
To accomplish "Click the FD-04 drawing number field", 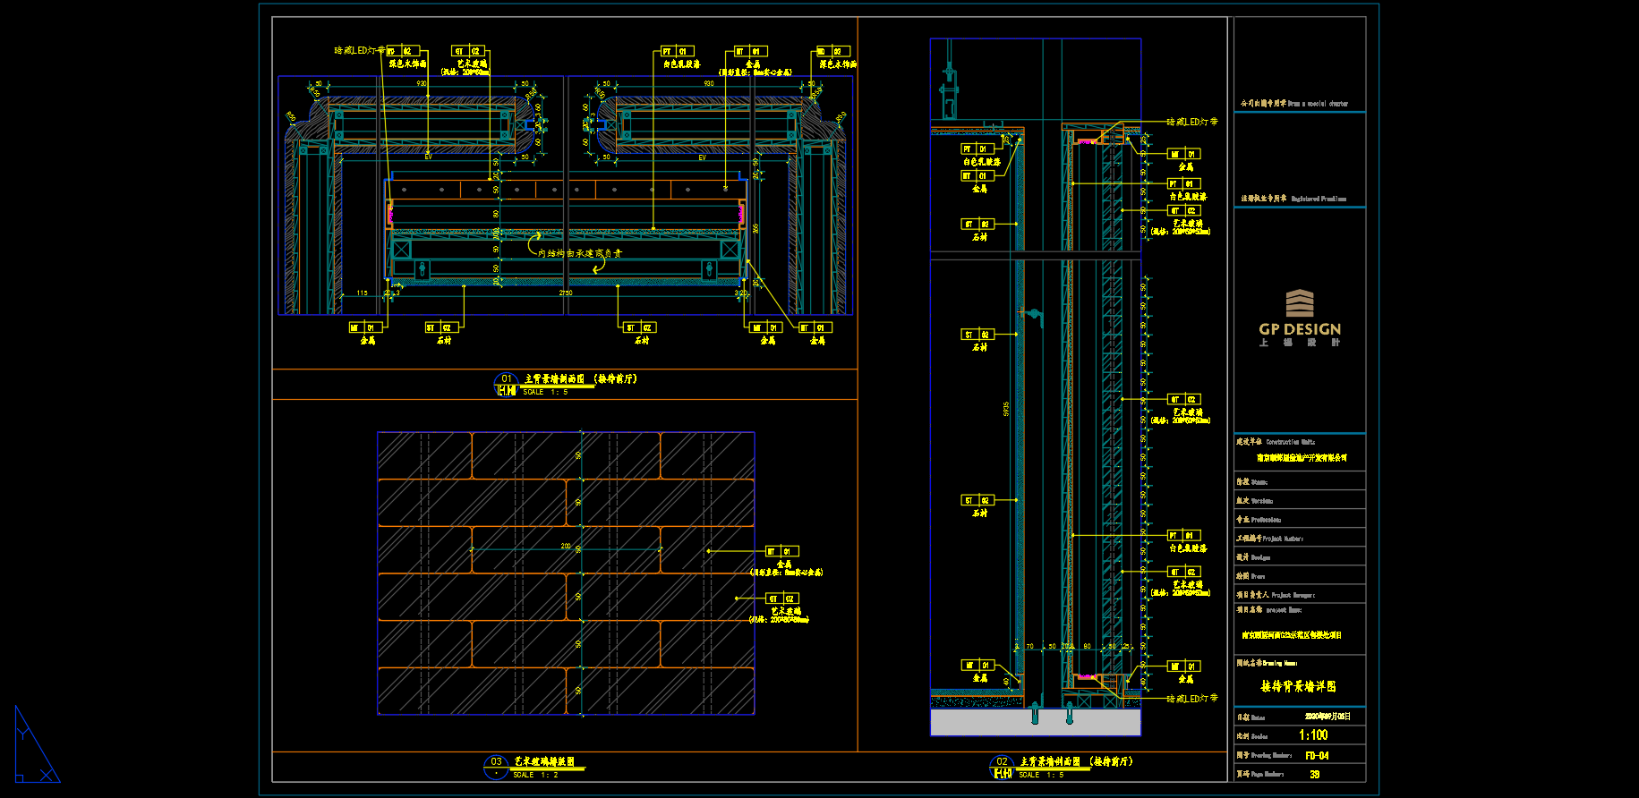I will click(x=1317, y=756).
